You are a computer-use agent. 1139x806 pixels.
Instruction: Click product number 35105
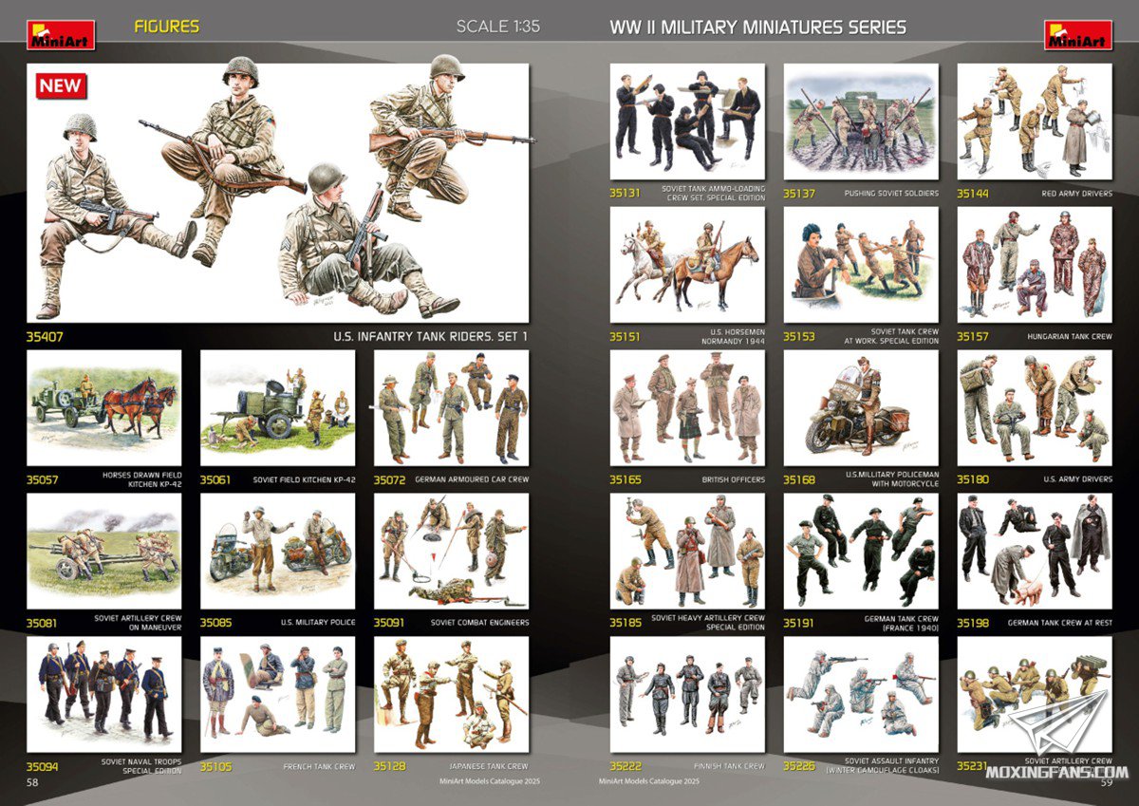click(x=215, y=766)
